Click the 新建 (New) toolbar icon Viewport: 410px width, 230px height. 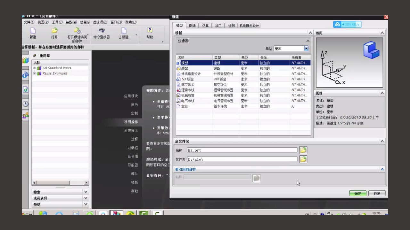[33, 31]
